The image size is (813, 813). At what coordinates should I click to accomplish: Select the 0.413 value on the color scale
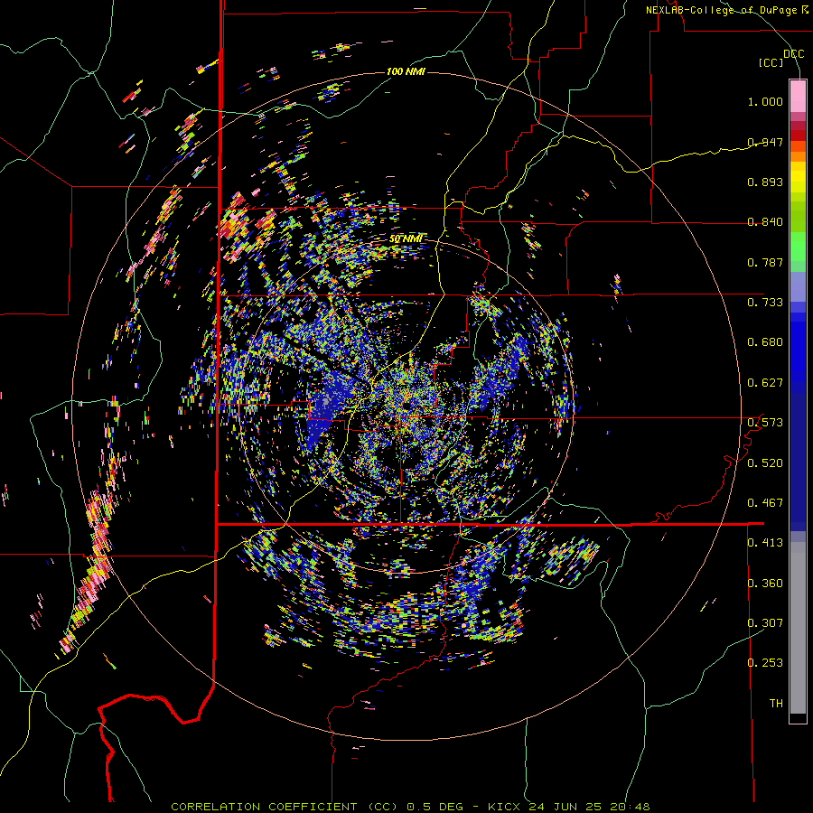[765, 543]
